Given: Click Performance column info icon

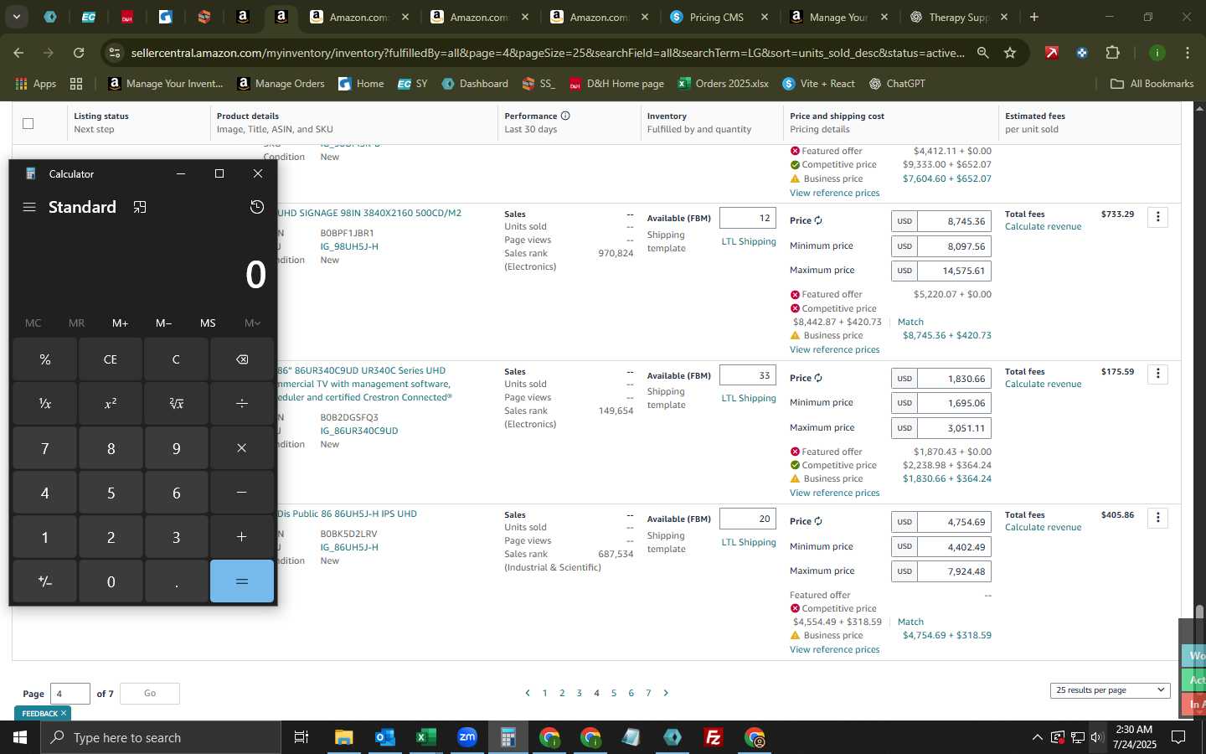Looking at the screenshot, I should pos(565,116).
